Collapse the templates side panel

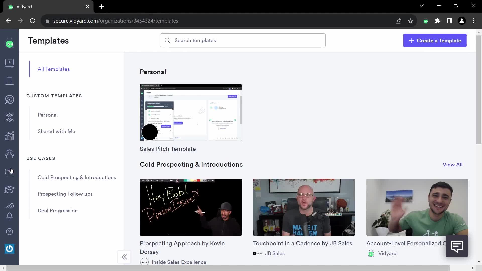point(124,257)
